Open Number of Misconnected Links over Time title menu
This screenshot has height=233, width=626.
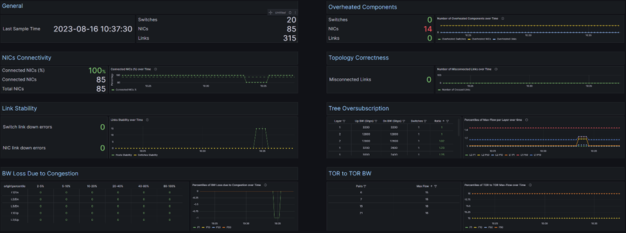pos(464,69)
